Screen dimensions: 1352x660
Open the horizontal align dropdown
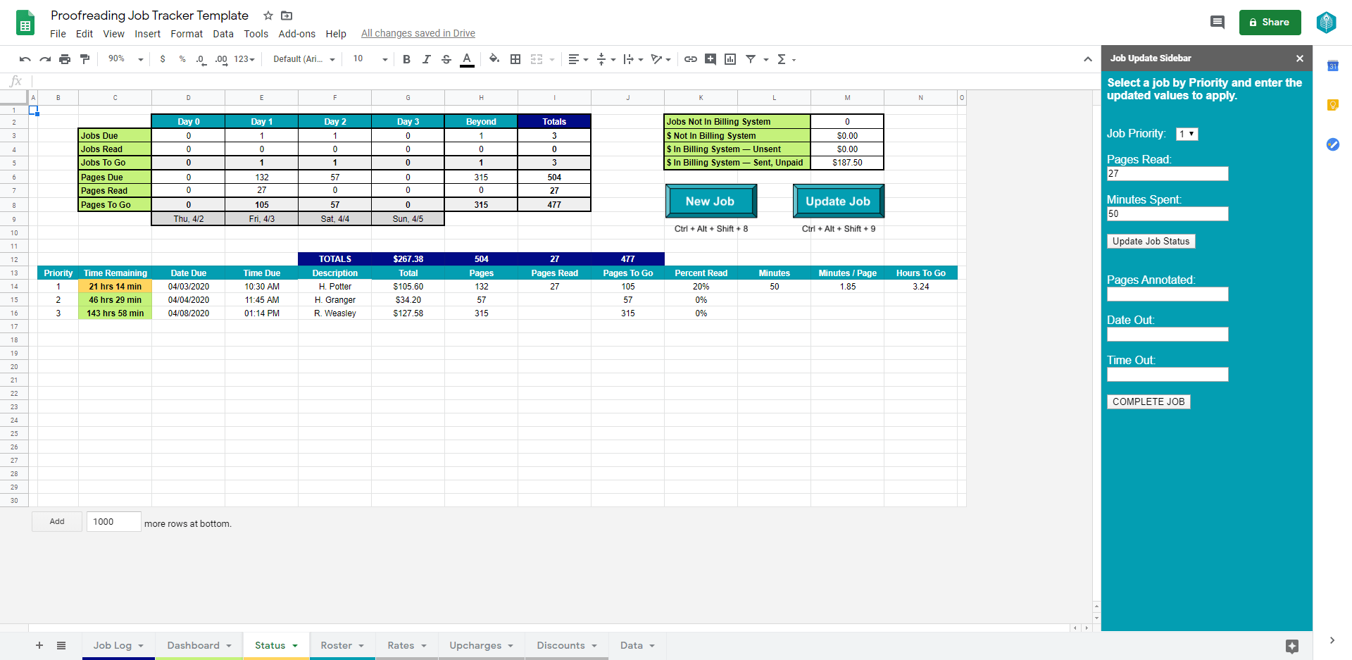click(x=578, y=59)
